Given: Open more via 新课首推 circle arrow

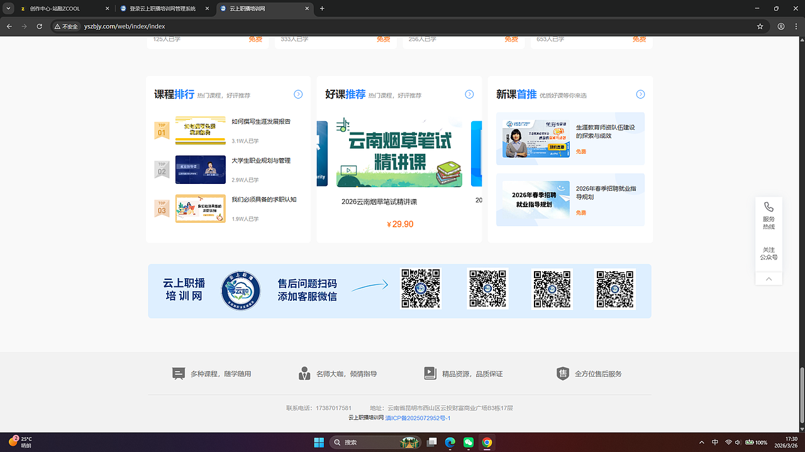Looking at the screenshot, I should coord(640,94).
